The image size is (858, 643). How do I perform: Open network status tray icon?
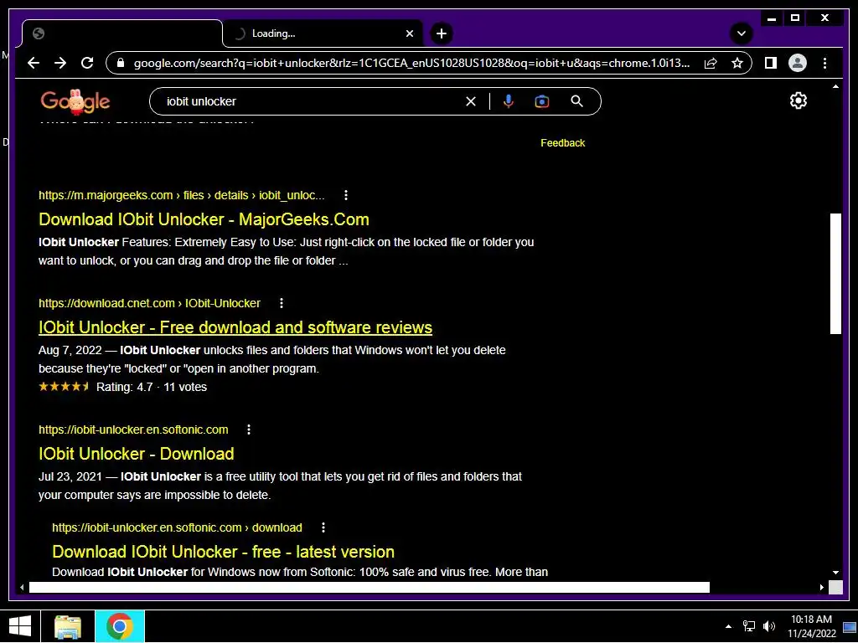(x=748, y=626)
